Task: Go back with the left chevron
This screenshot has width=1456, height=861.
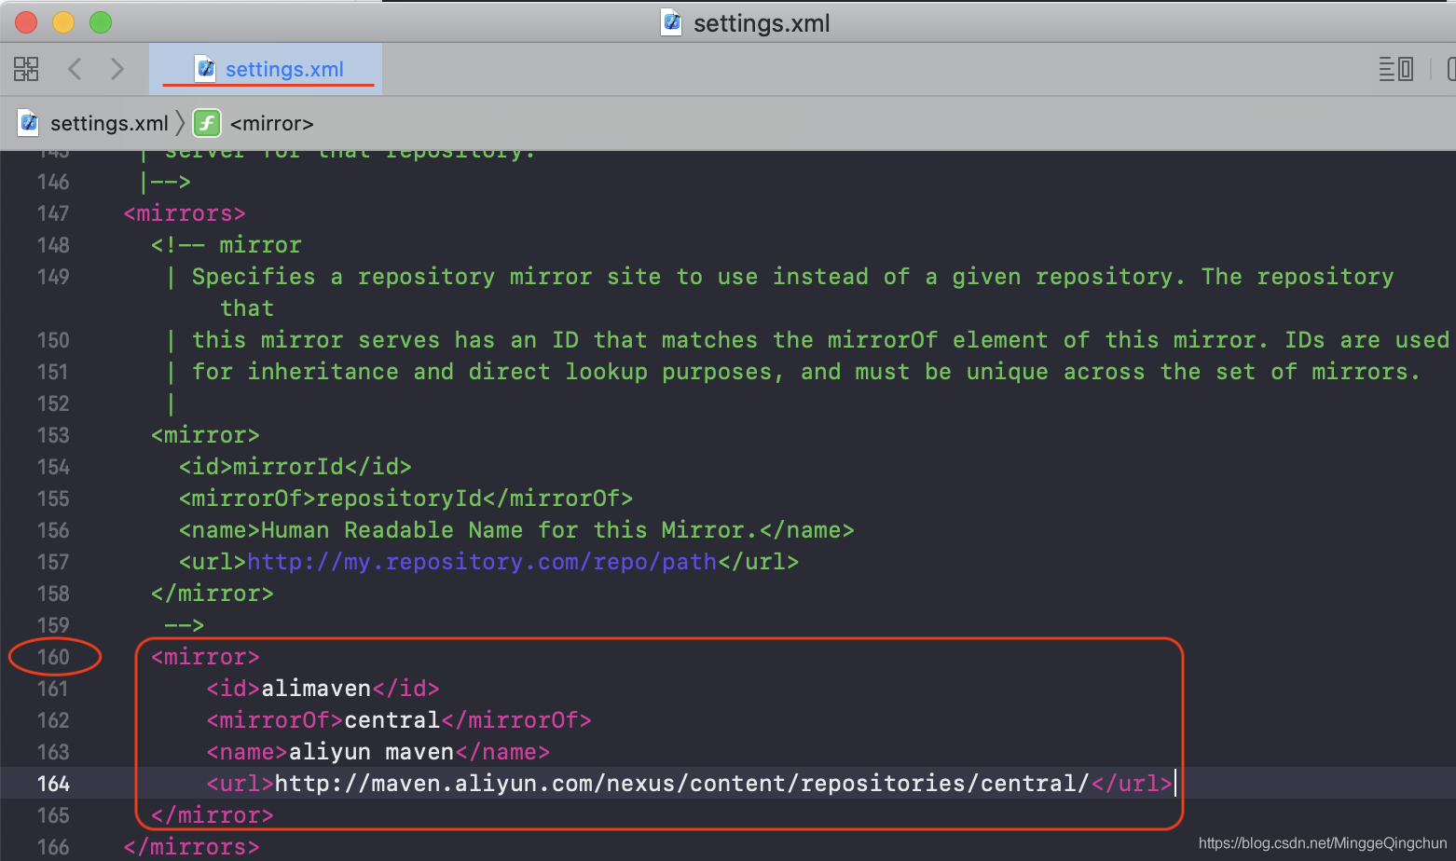Action: [x=76, y=69]
